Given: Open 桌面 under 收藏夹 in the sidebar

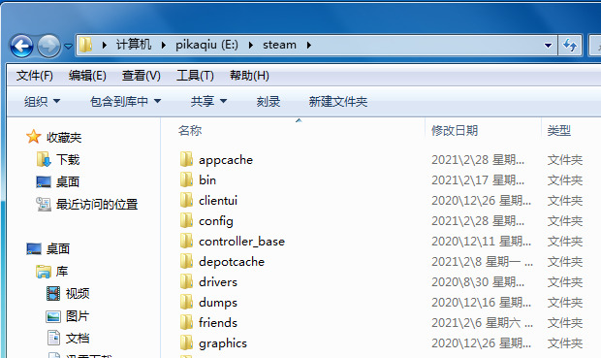Looking at the screenshot, I should coord(68,181).
